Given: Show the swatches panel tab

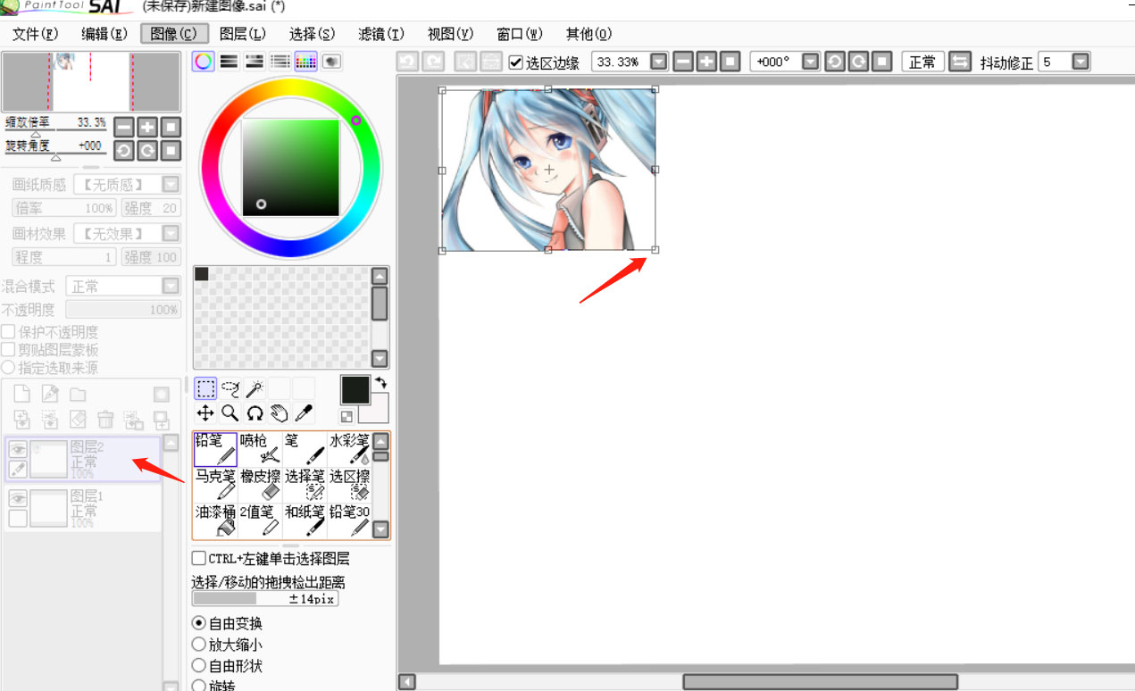Looking at the screenshot, I should click(x=306, y=62).
